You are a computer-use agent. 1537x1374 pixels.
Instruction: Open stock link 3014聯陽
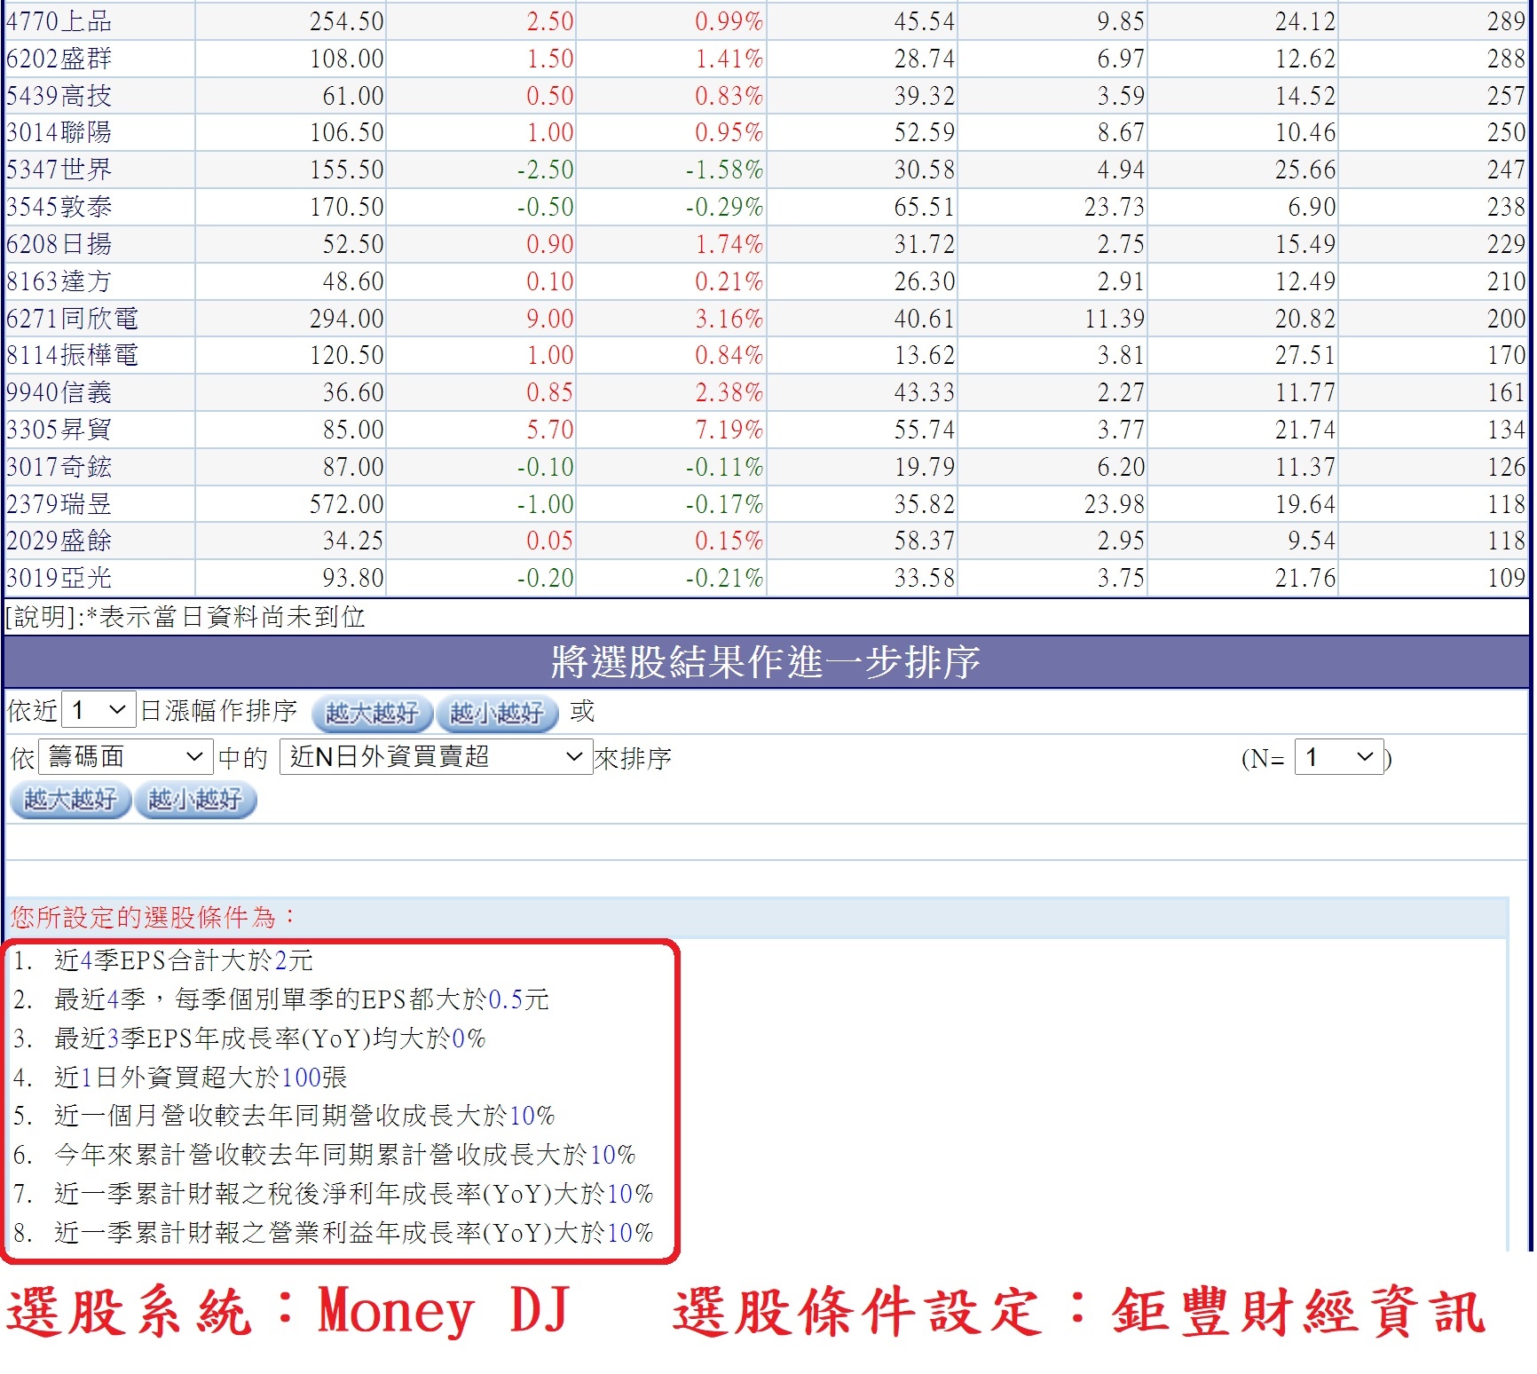(59, 133)
